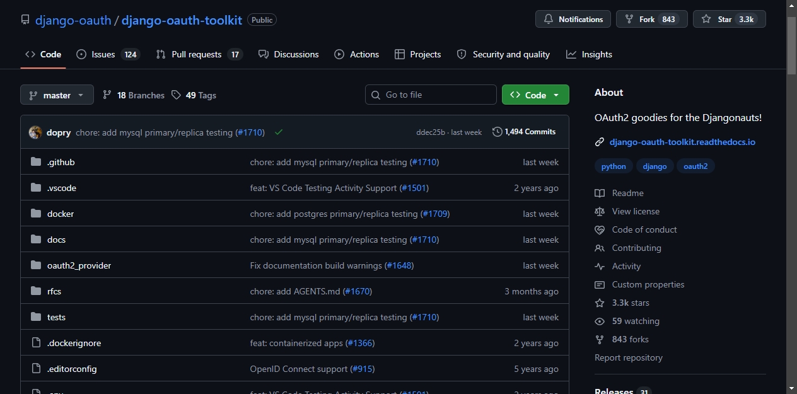Image resolution: width=797 pixels, height=394 pixels.
Task: Click the folder icon for docs
Action: tap(36, 240)
